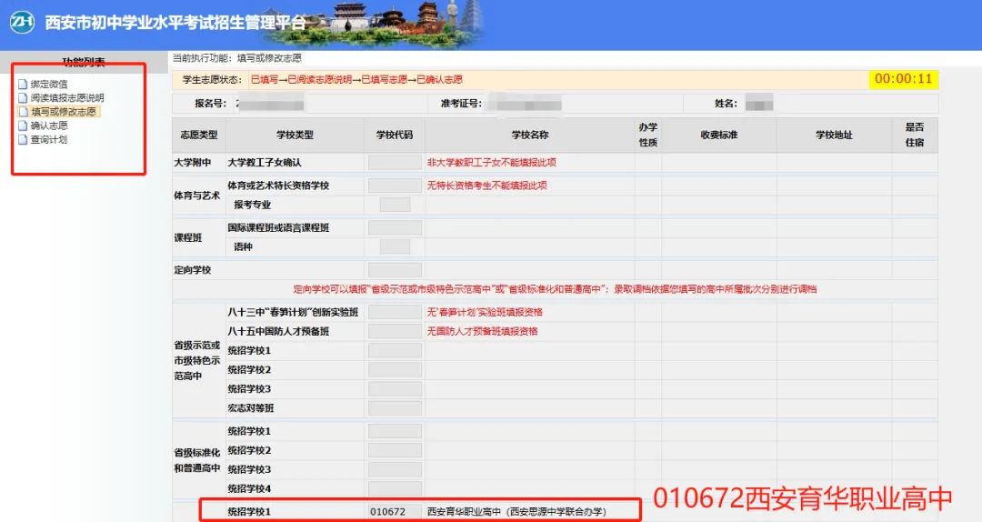Viewport: 982px width, 522px height.
Task: Click the 宏志对等班 code field
Action: click(x=395, y=408)
